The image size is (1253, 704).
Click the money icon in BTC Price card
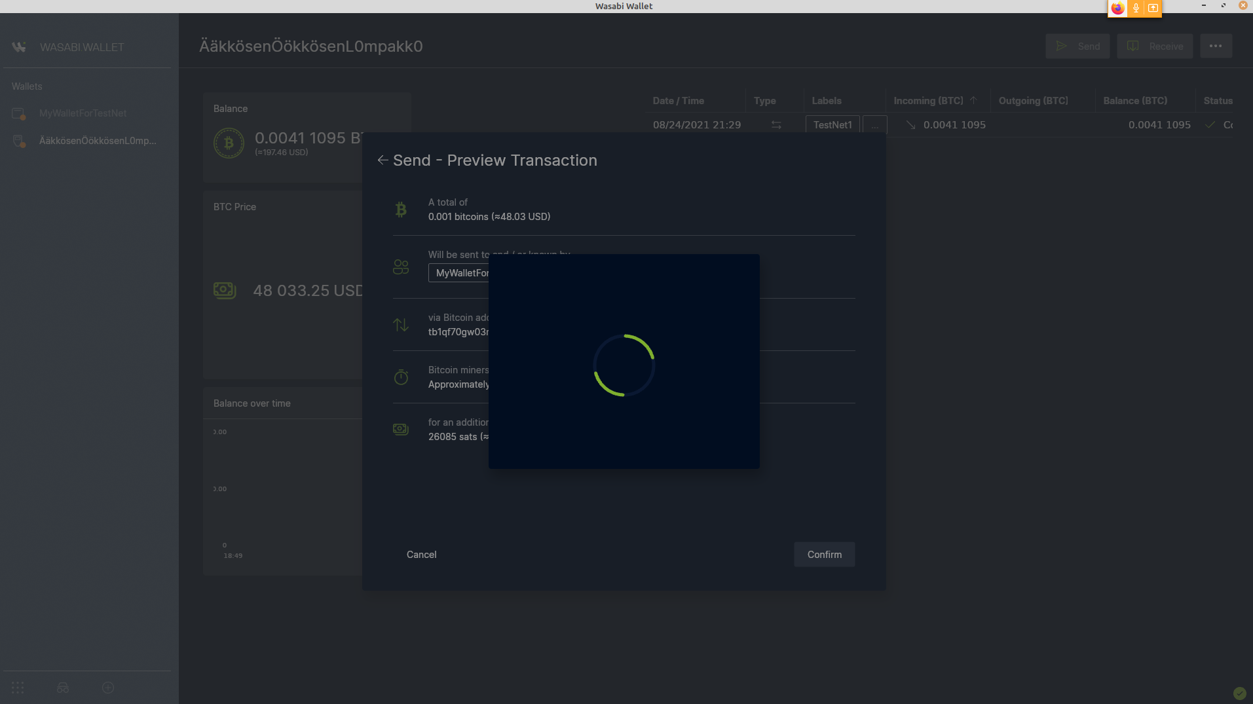[x=225, y=290]
